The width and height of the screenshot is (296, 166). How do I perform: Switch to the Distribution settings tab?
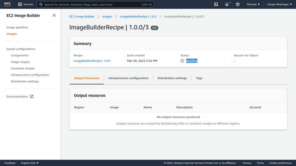tap(172, 78)
